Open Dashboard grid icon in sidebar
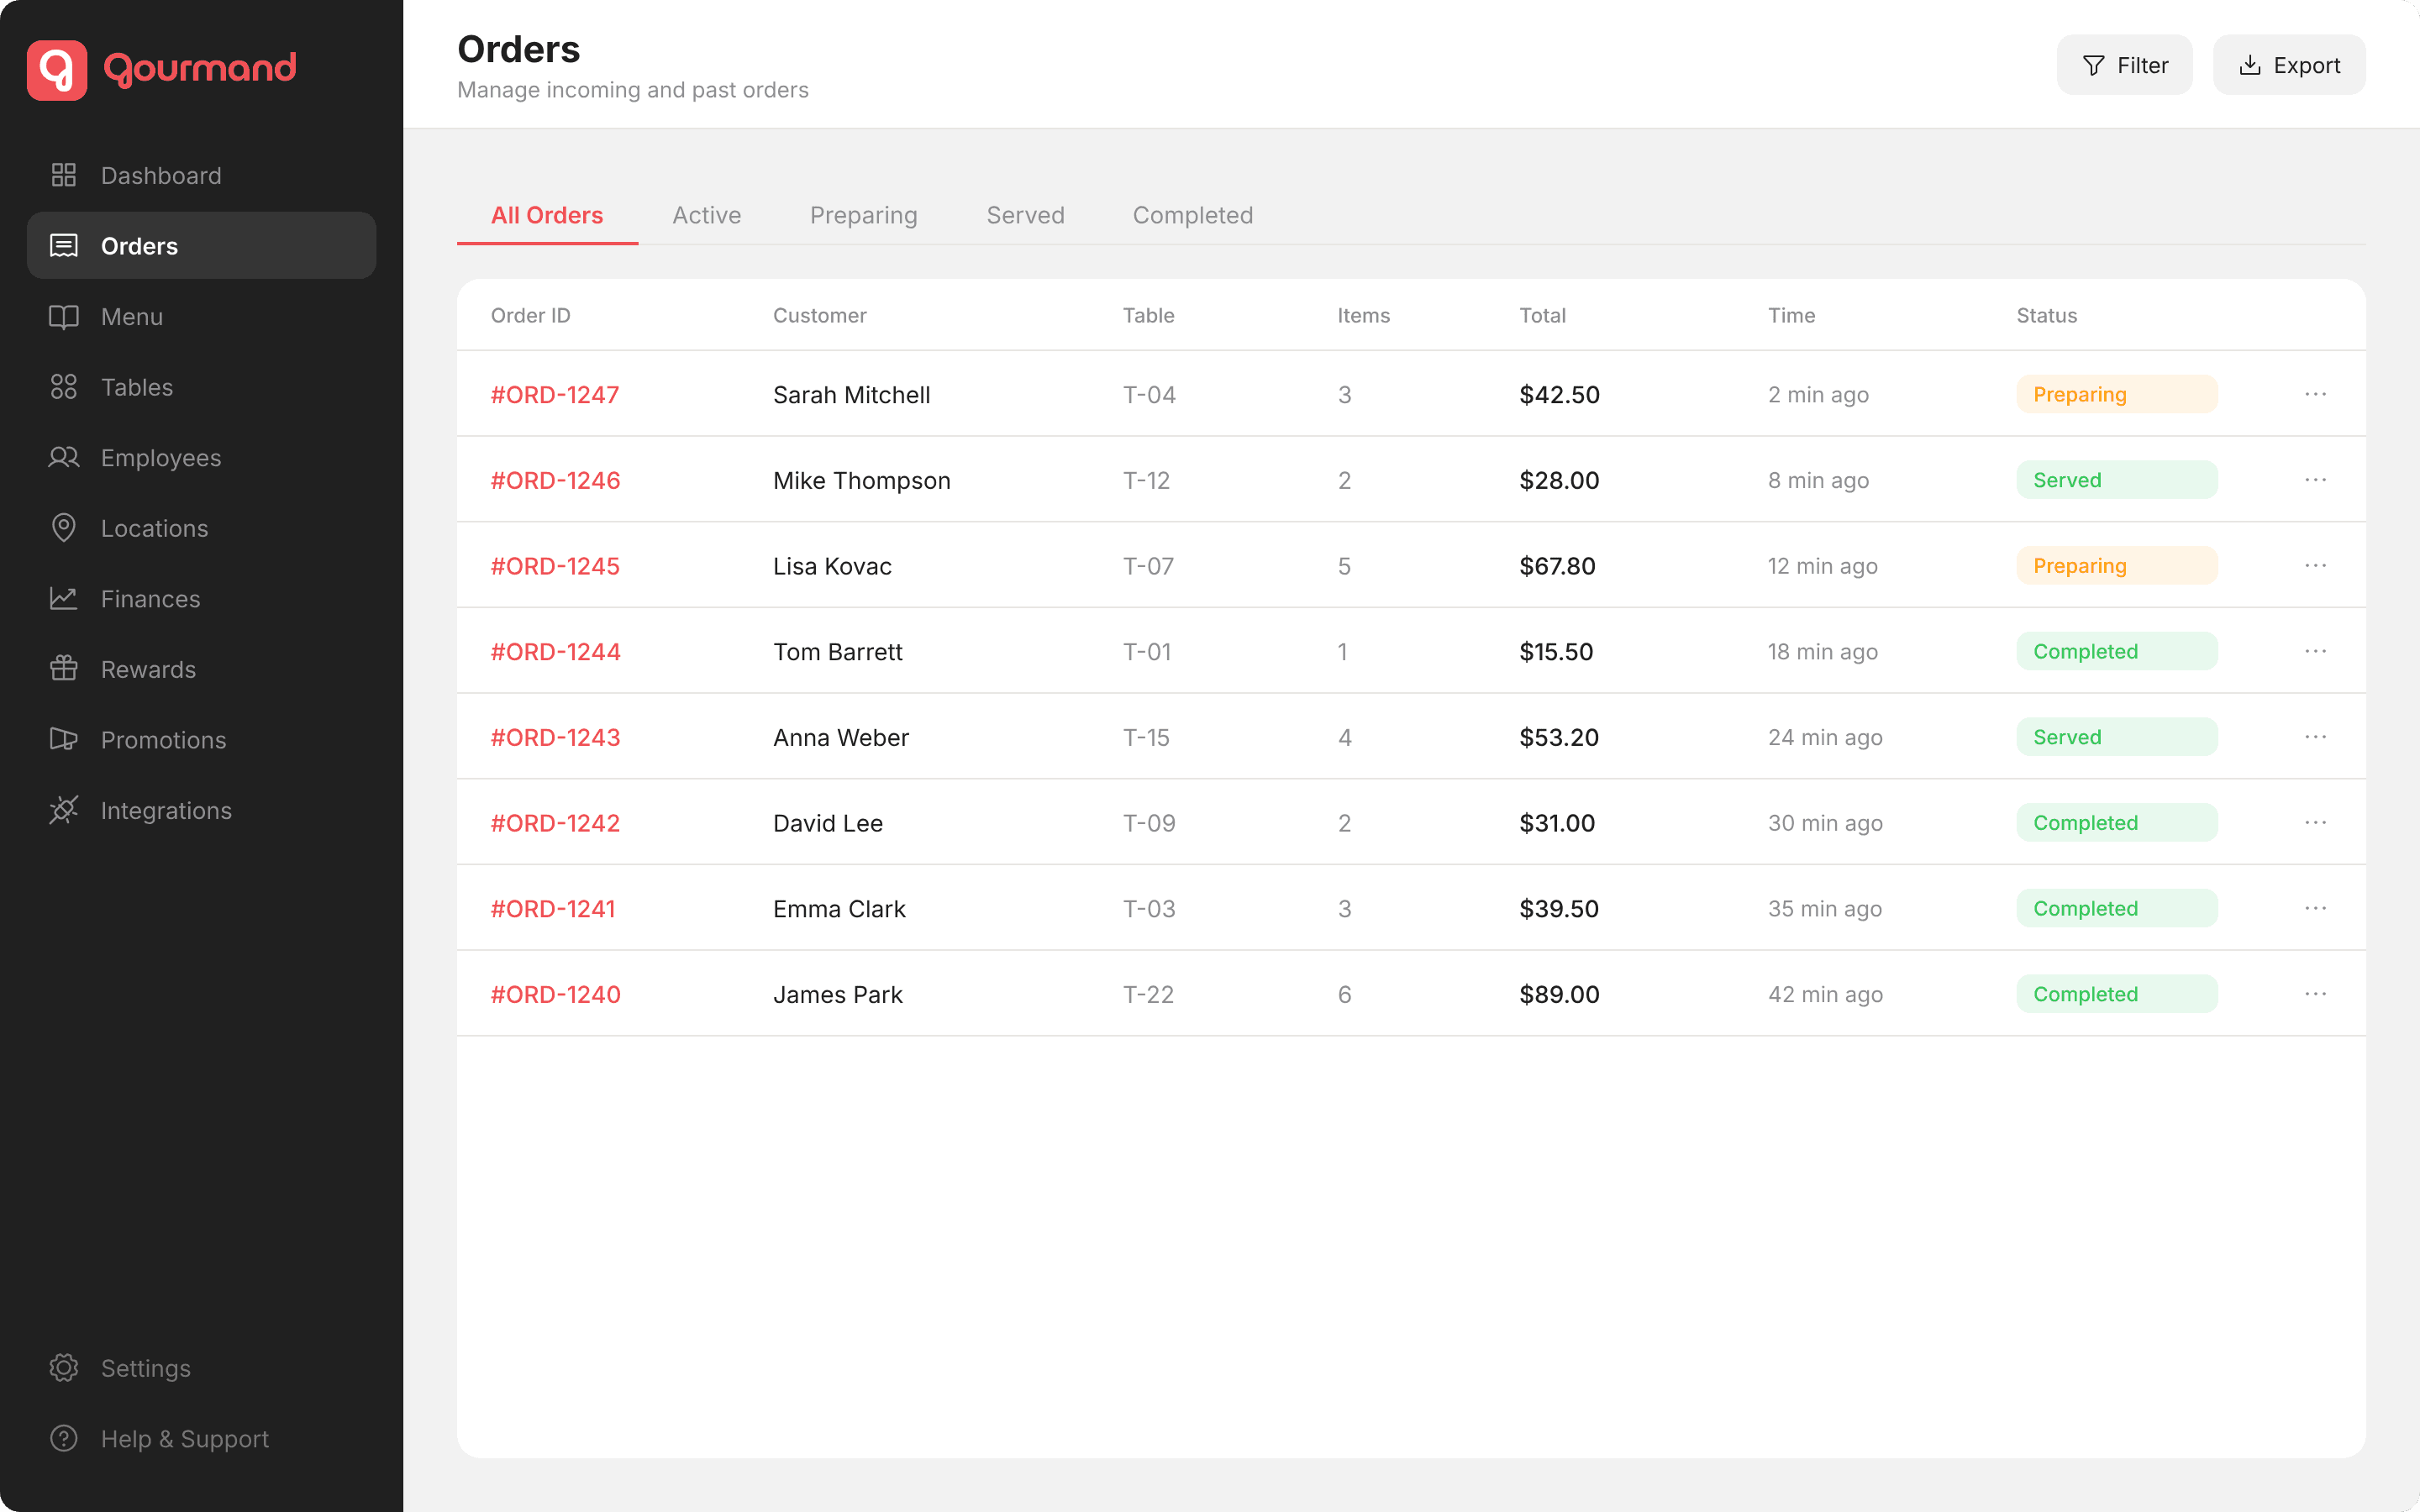Screen dimensions: 2420x1512 tap(64, 175)
